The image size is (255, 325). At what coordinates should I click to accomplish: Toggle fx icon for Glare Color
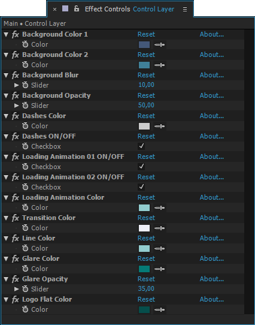[16, 258]
